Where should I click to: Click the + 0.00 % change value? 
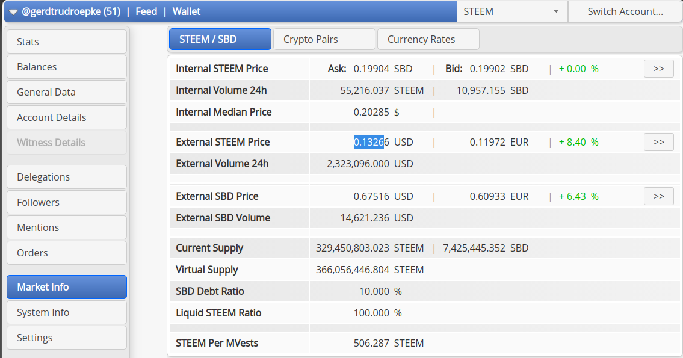pos(579,69)
